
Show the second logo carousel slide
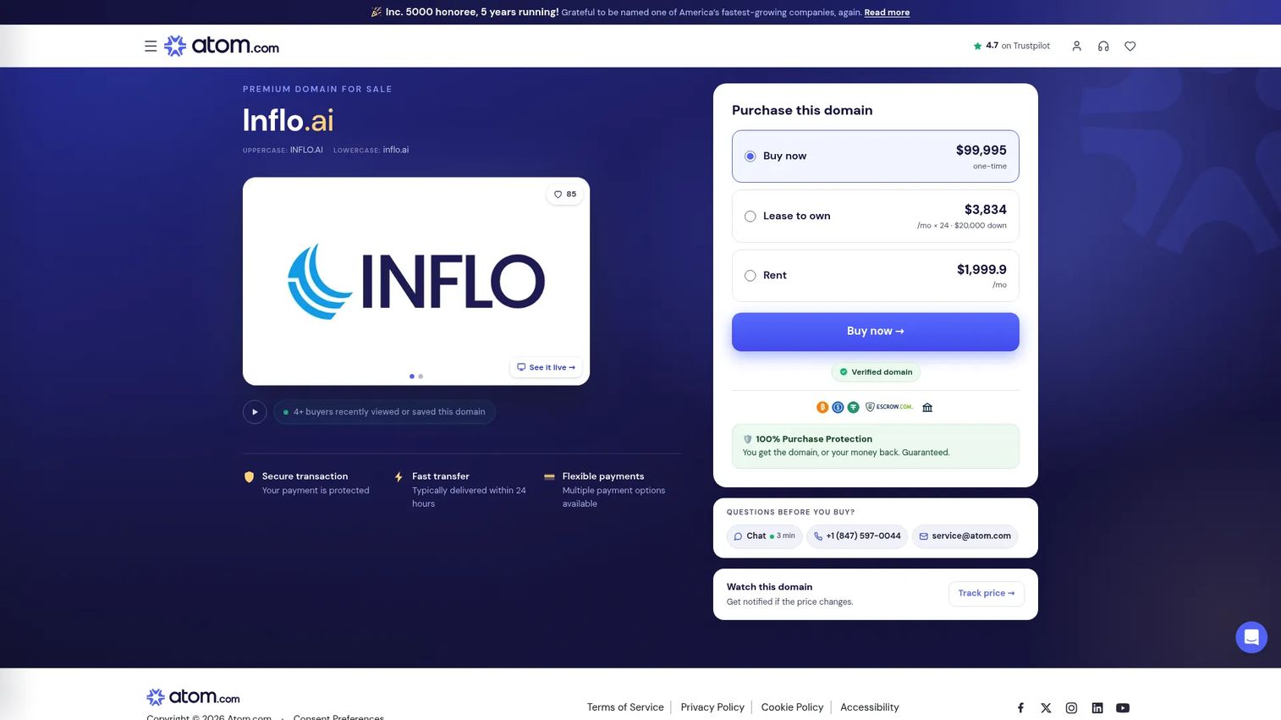(x=421, y=376)
